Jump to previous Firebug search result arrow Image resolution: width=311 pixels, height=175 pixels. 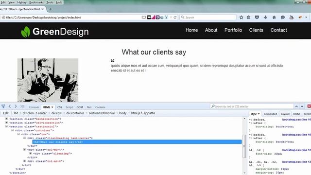click(x=296, y=106)
